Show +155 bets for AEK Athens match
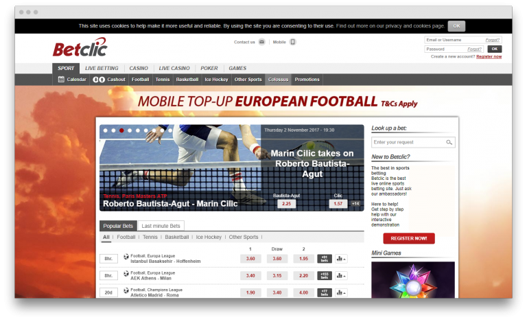Screen dimensions: 527x324 [x=325, y=275]
